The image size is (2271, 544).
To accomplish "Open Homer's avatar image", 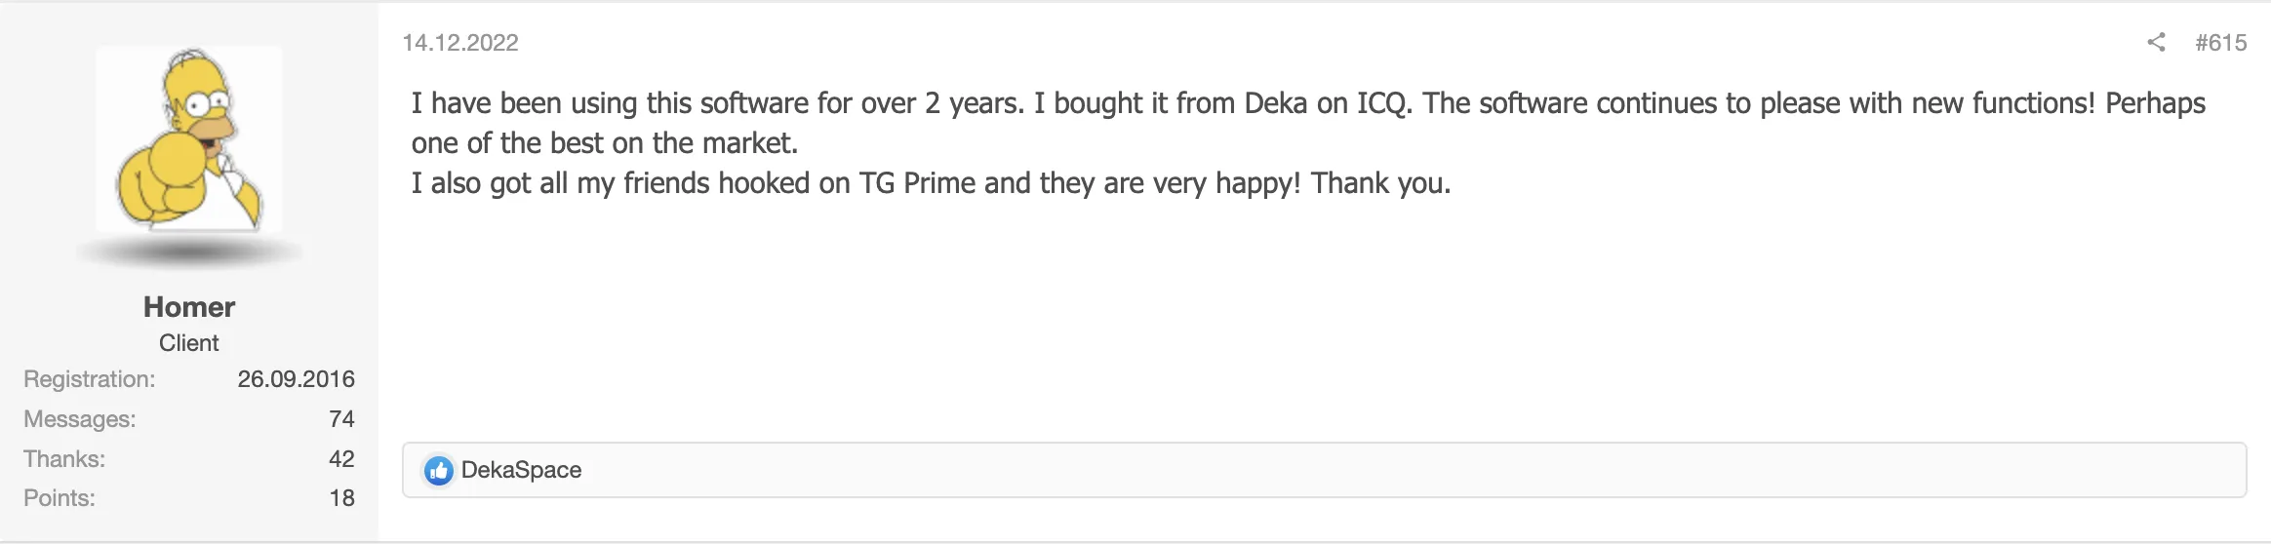I will (189, 139).
